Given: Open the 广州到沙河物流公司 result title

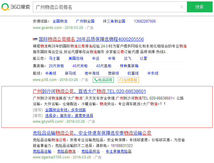Looking at the screenshot, I should [x=89, y=91].
